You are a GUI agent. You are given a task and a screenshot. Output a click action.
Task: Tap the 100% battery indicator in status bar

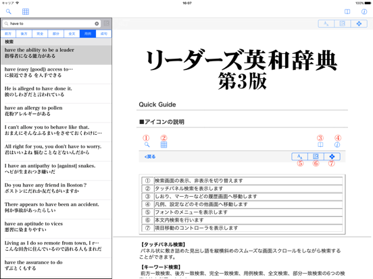(x=364, y=3)
